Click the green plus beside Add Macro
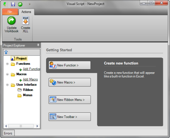The height and width of the screenshot is (138, 170). [20, 80]
